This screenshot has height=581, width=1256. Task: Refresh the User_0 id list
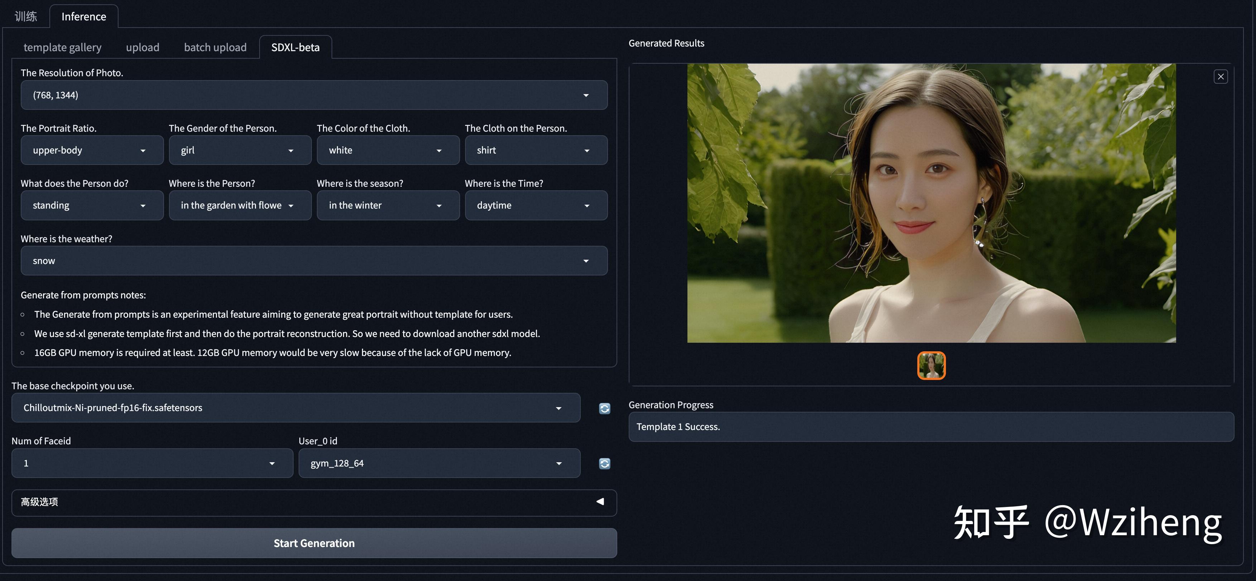[604, 463]
